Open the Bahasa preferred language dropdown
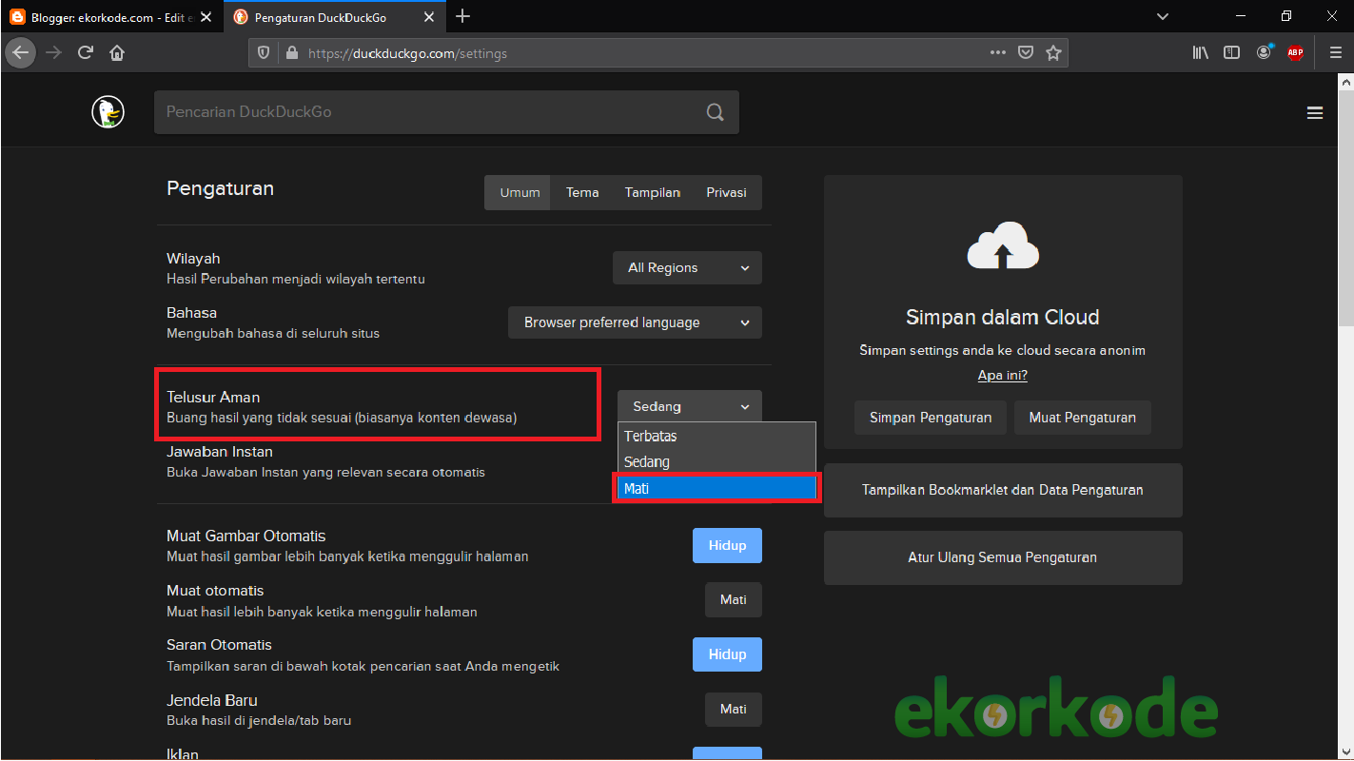This screenshot has width=1354, height=761. tap(636, 322)
